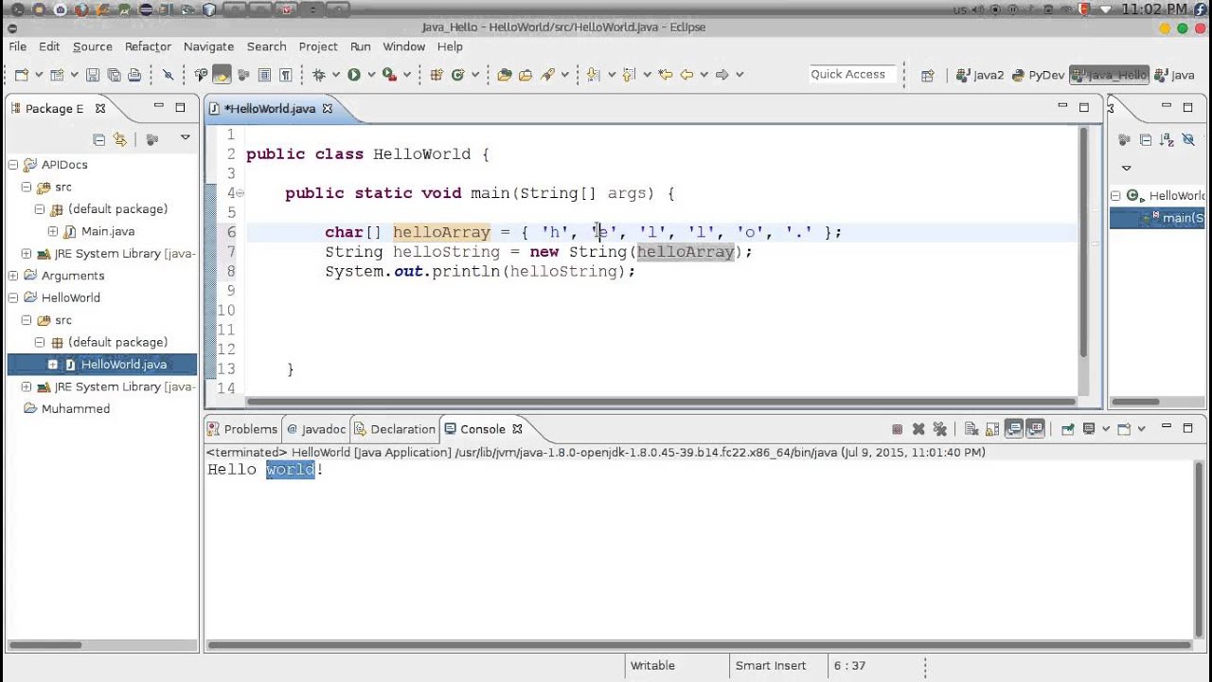Click the editor vertical scrollbar
This screenshot has width=1212, height=682.
point(1084,242)
